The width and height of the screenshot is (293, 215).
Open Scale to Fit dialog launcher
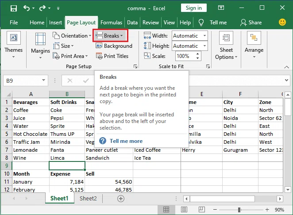coord(208,66)
